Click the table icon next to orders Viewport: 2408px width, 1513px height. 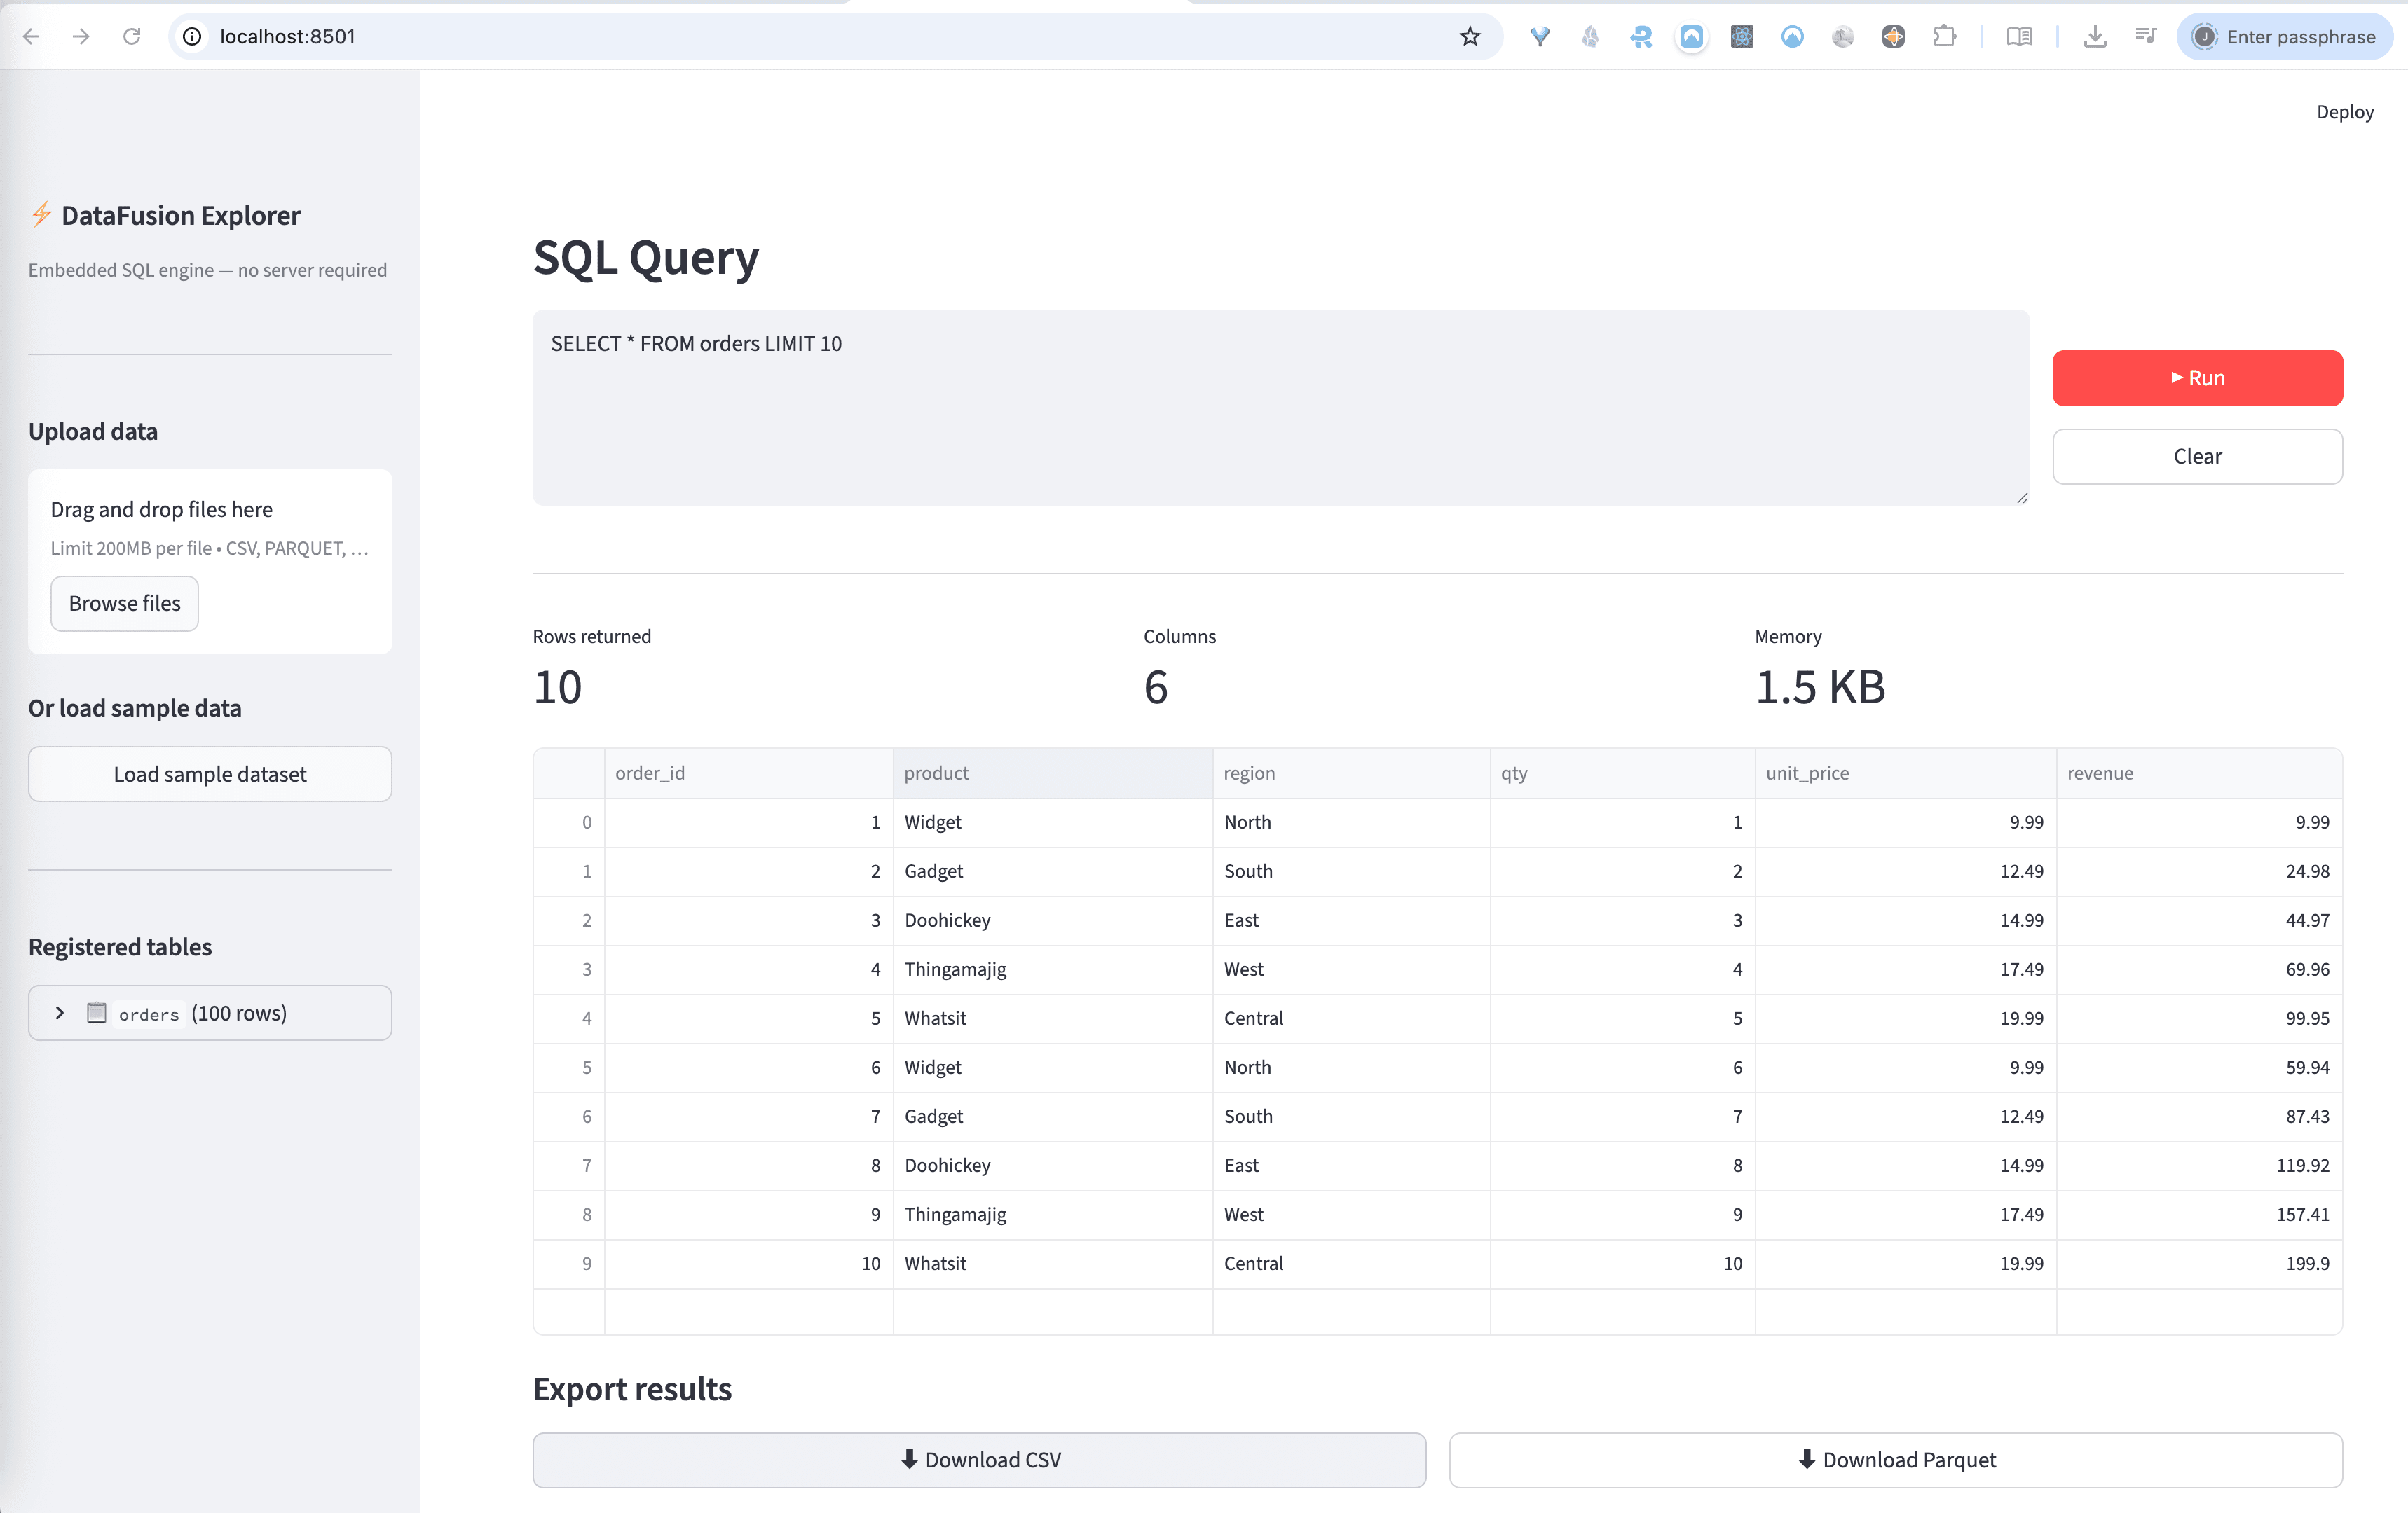(96, 1012)
